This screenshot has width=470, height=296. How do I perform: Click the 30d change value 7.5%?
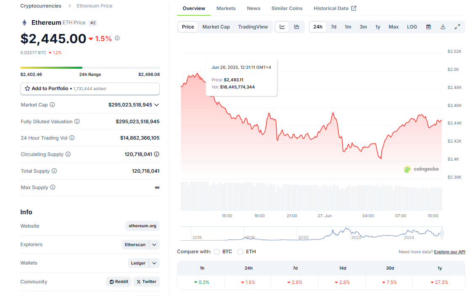tap(389, 282)
